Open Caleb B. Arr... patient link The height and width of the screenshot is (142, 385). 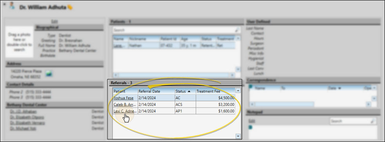point(125,104)
